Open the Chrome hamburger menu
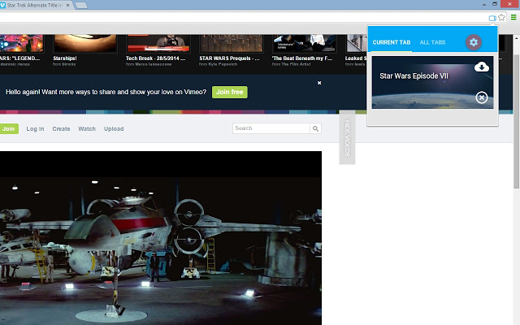 514,17
